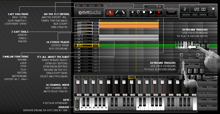Click the Rewind transport button
Viewport: 220px width, 114px height.
(132, 12)
